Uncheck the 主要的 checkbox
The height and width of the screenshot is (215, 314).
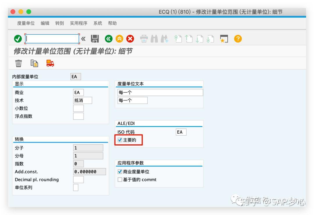click(x=120, y=140)
